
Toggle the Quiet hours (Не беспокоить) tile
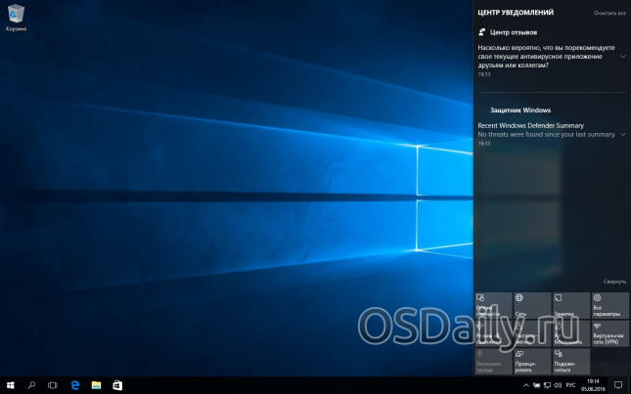tap(570, 332)
